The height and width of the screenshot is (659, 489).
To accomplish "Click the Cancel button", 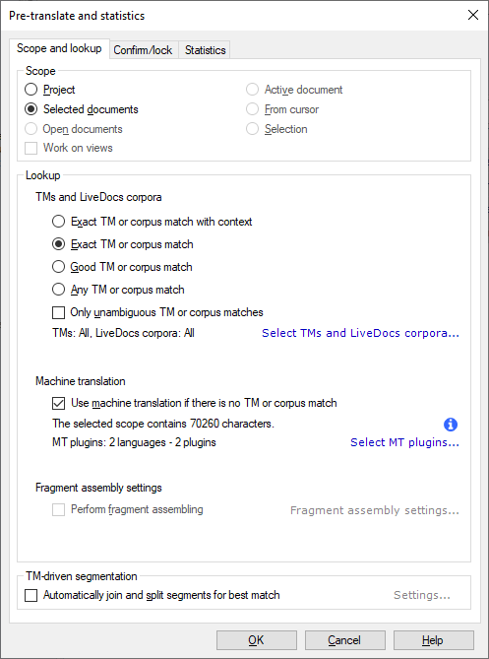I will (x=345, y=640).
